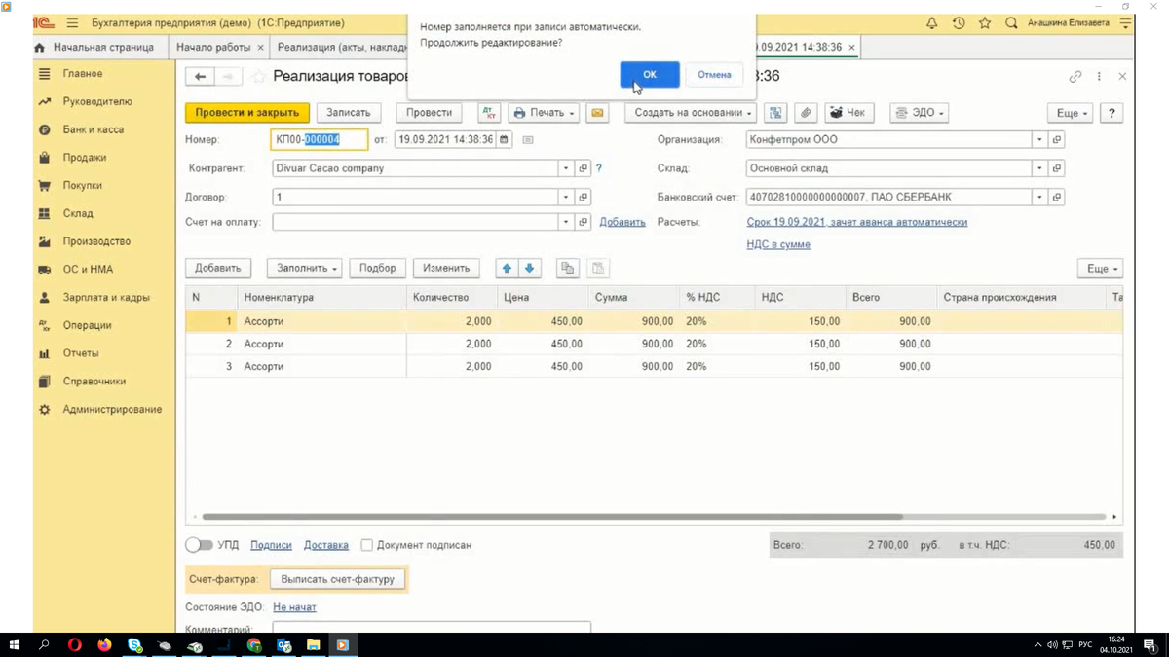Viewport: 1169px width, 657px height.
Task: Open Продажи section in sidebar
Action: [85, 158]
